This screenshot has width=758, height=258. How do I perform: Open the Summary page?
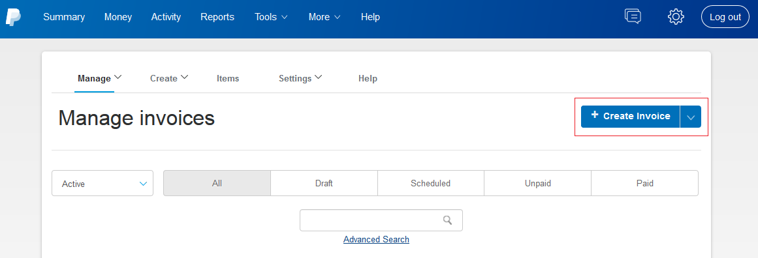point(64,17)
